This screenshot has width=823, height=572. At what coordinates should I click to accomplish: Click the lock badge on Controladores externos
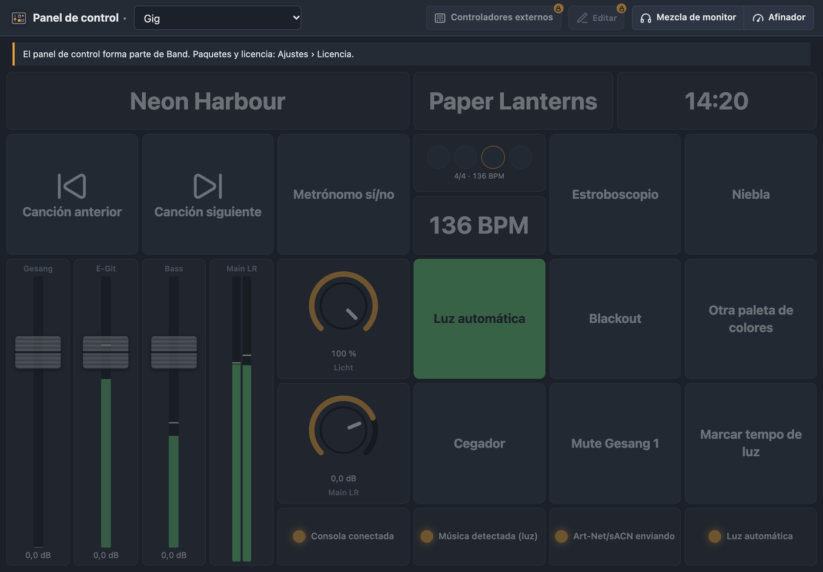click(x=558, y=8)
